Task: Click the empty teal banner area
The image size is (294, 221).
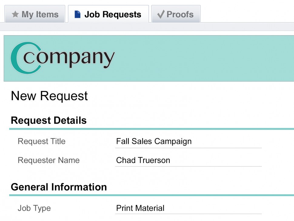Action: (206, 58)
